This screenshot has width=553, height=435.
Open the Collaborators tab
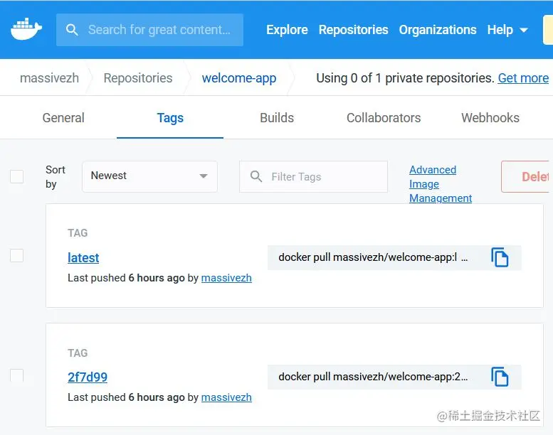384,118
